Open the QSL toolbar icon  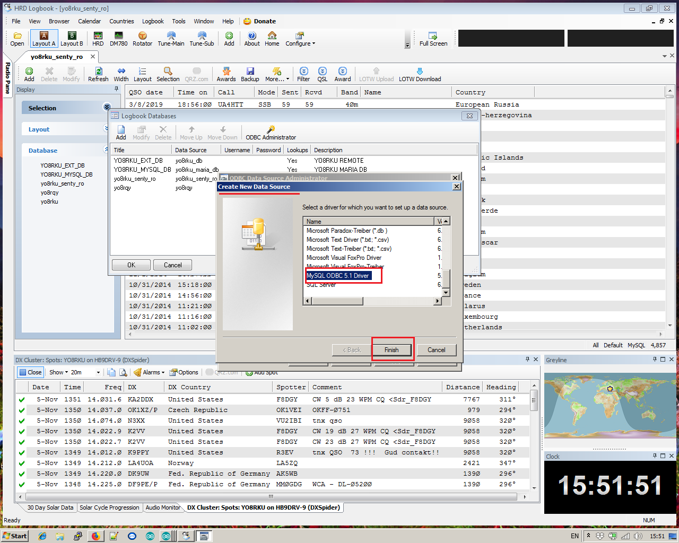pyautogui.click(x=323, y=74)
